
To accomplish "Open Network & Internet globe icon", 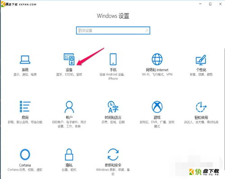I will click(x=157, y=59).
